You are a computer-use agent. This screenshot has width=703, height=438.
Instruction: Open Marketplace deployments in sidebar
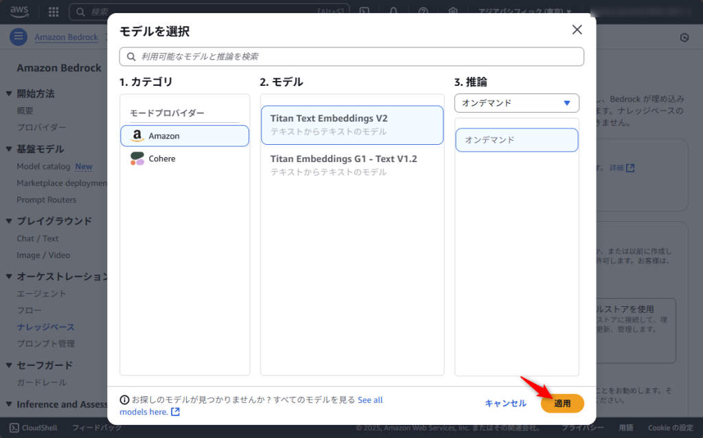(x=62, y=183)
